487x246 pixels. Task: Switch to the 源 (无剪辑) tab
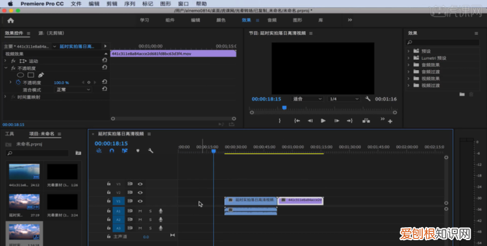coord(51,33)
